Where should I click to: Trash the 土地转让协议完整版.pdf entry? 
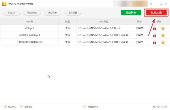[163, 42]
